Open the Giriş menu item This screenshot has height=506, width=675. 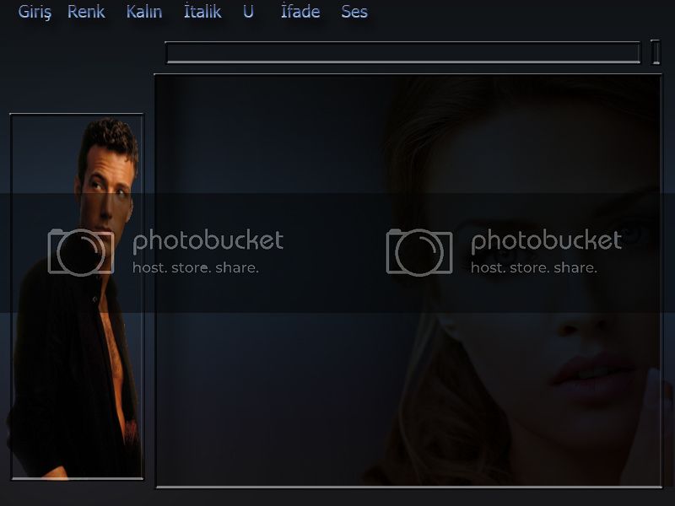(35, 12)
